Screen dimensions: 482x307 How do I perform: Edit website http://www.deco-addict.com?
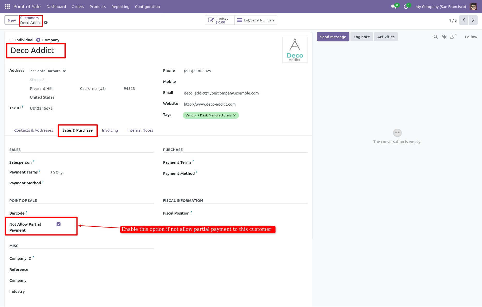[x=246, y=104]
